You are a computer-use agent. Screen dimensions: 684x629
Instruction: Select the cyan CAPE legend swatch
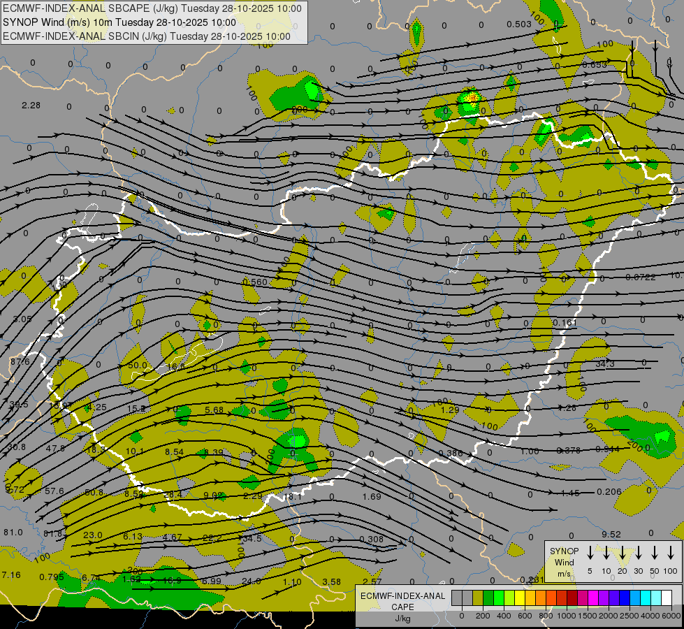pyautogui.click(x=646, y=598)
